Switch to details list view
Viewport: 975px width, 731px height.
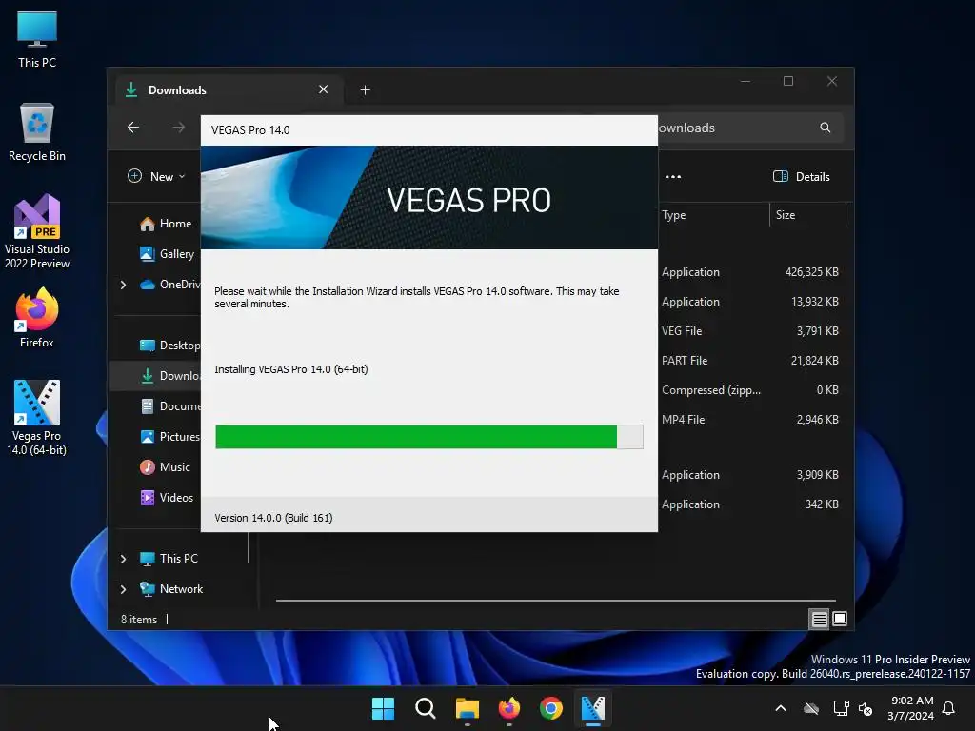point(819,619)
